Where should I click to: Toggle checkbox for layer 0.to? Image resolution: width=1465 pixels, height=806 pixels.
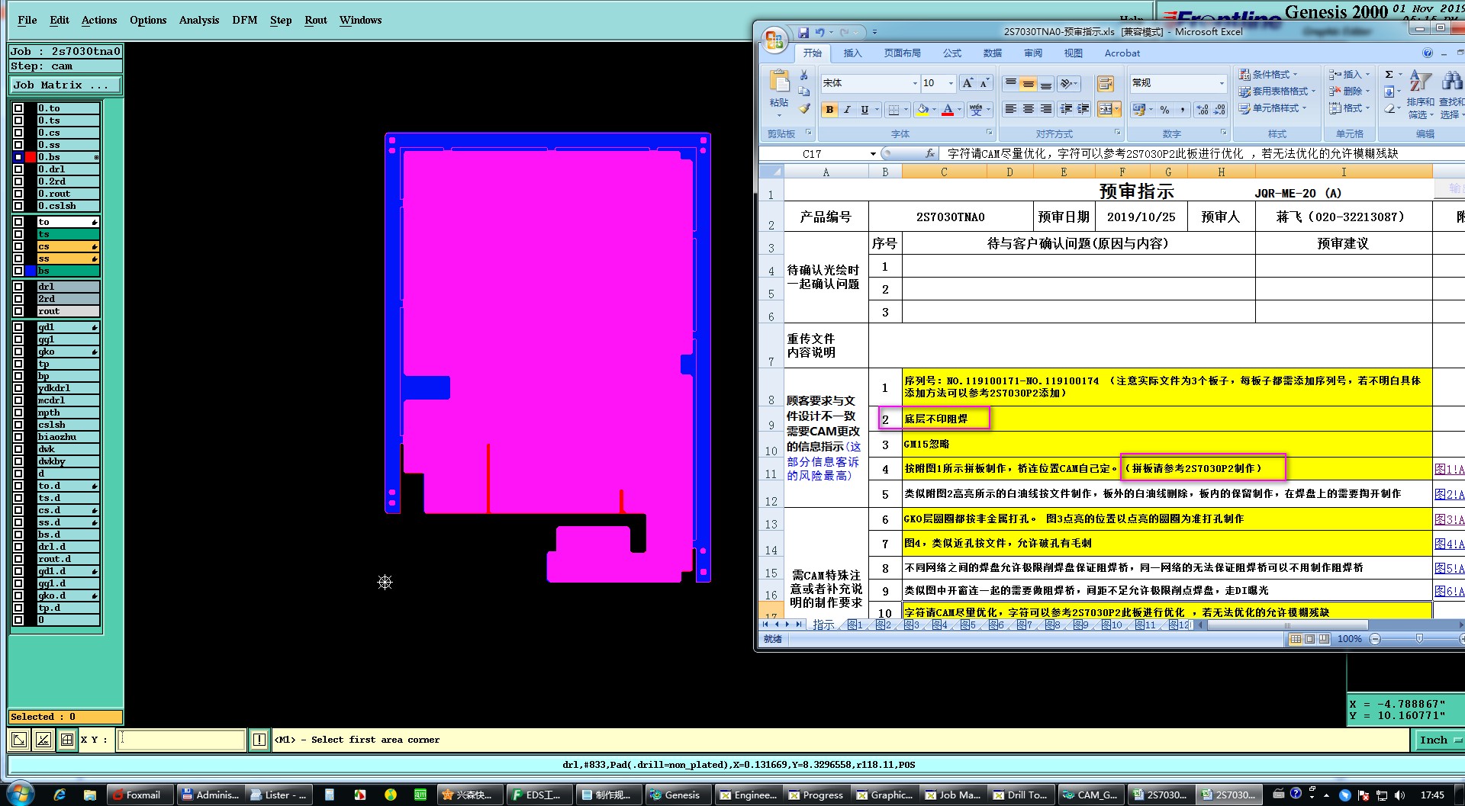(x=18, y=108)
